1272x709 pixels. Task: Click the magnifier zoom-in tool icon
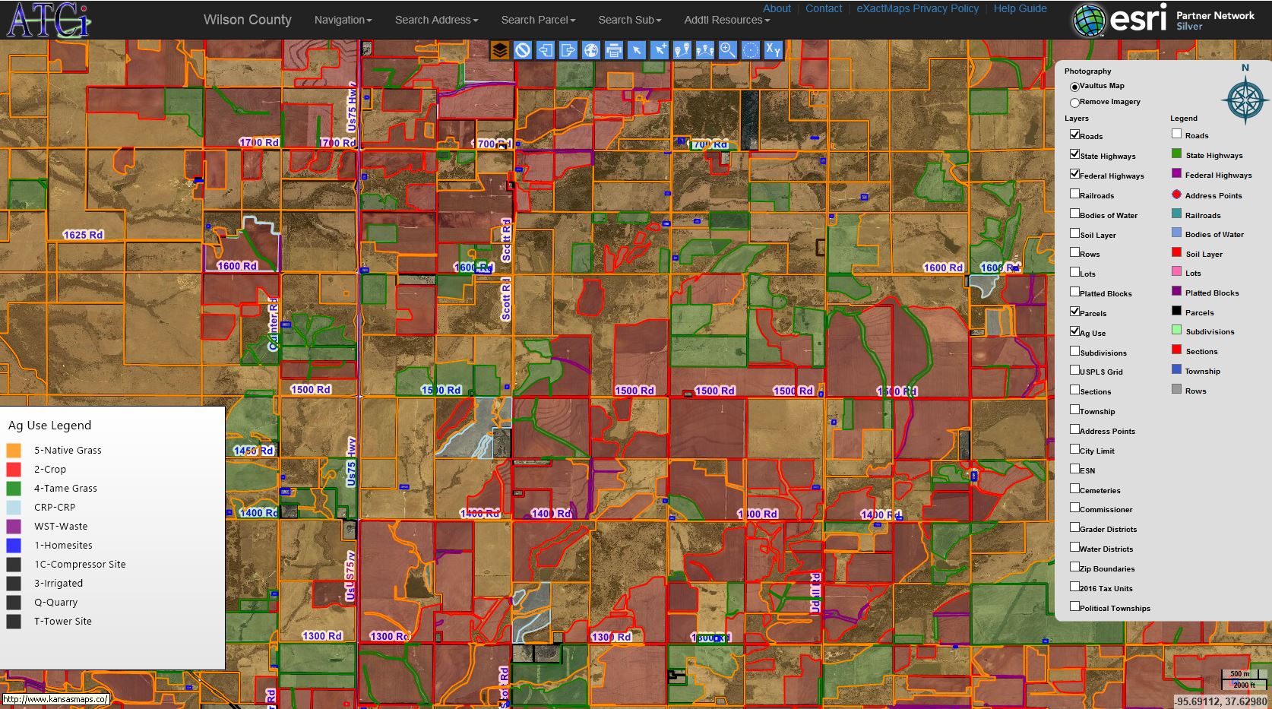pos(727,50)
